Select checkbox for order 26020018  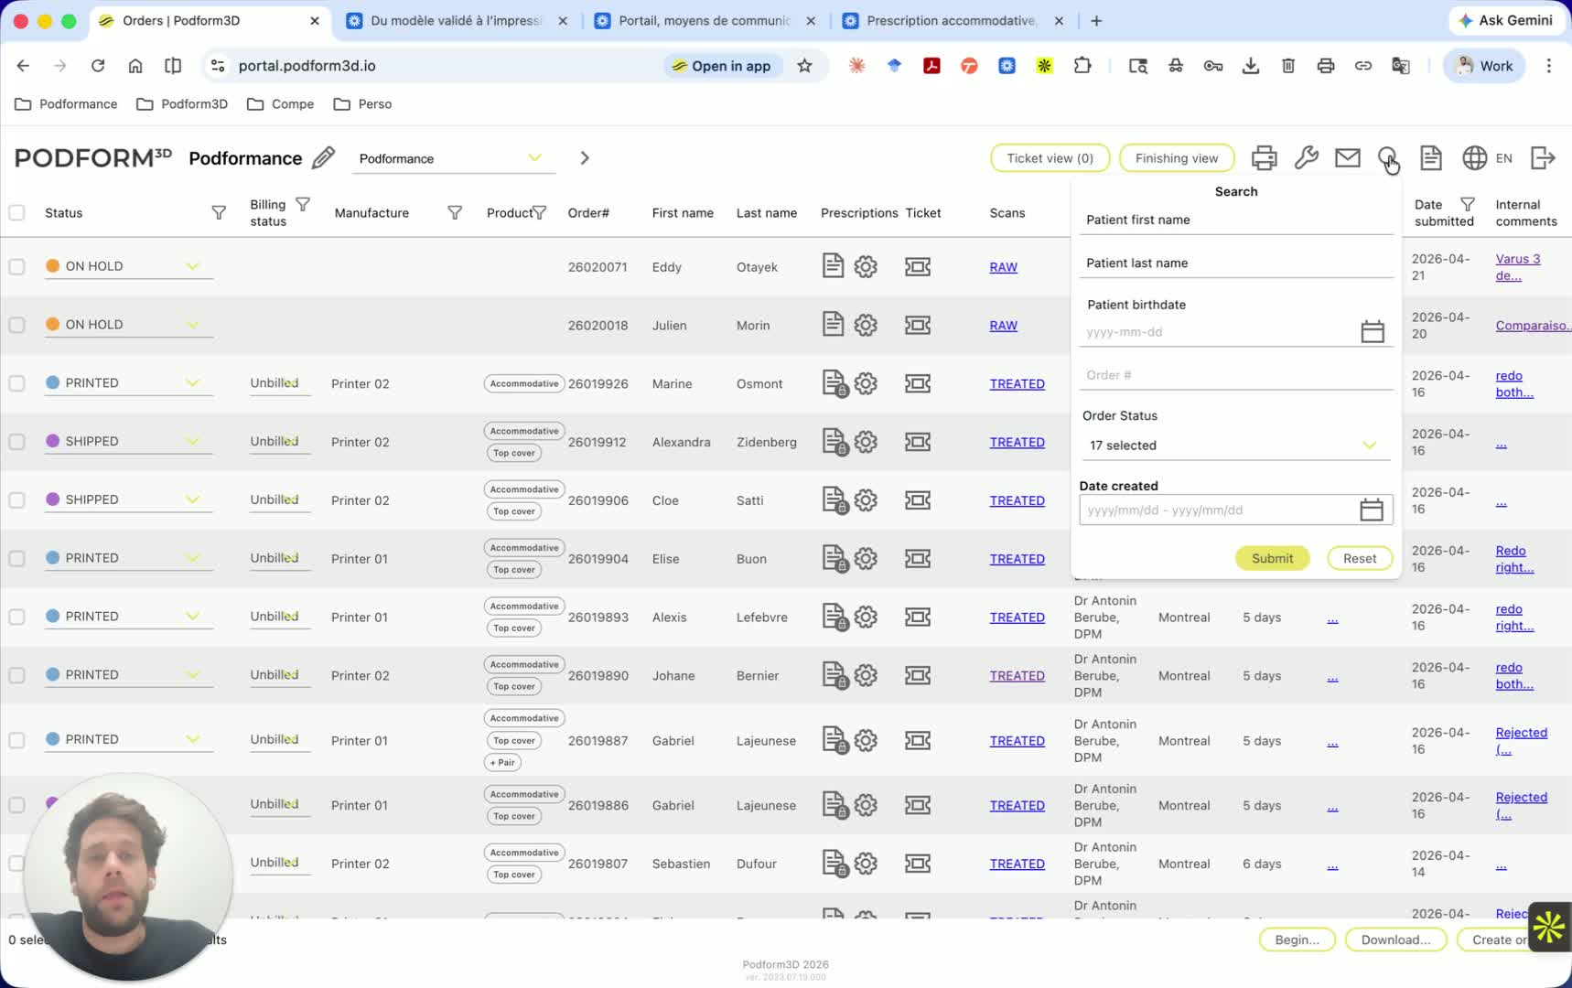(16, 325)
